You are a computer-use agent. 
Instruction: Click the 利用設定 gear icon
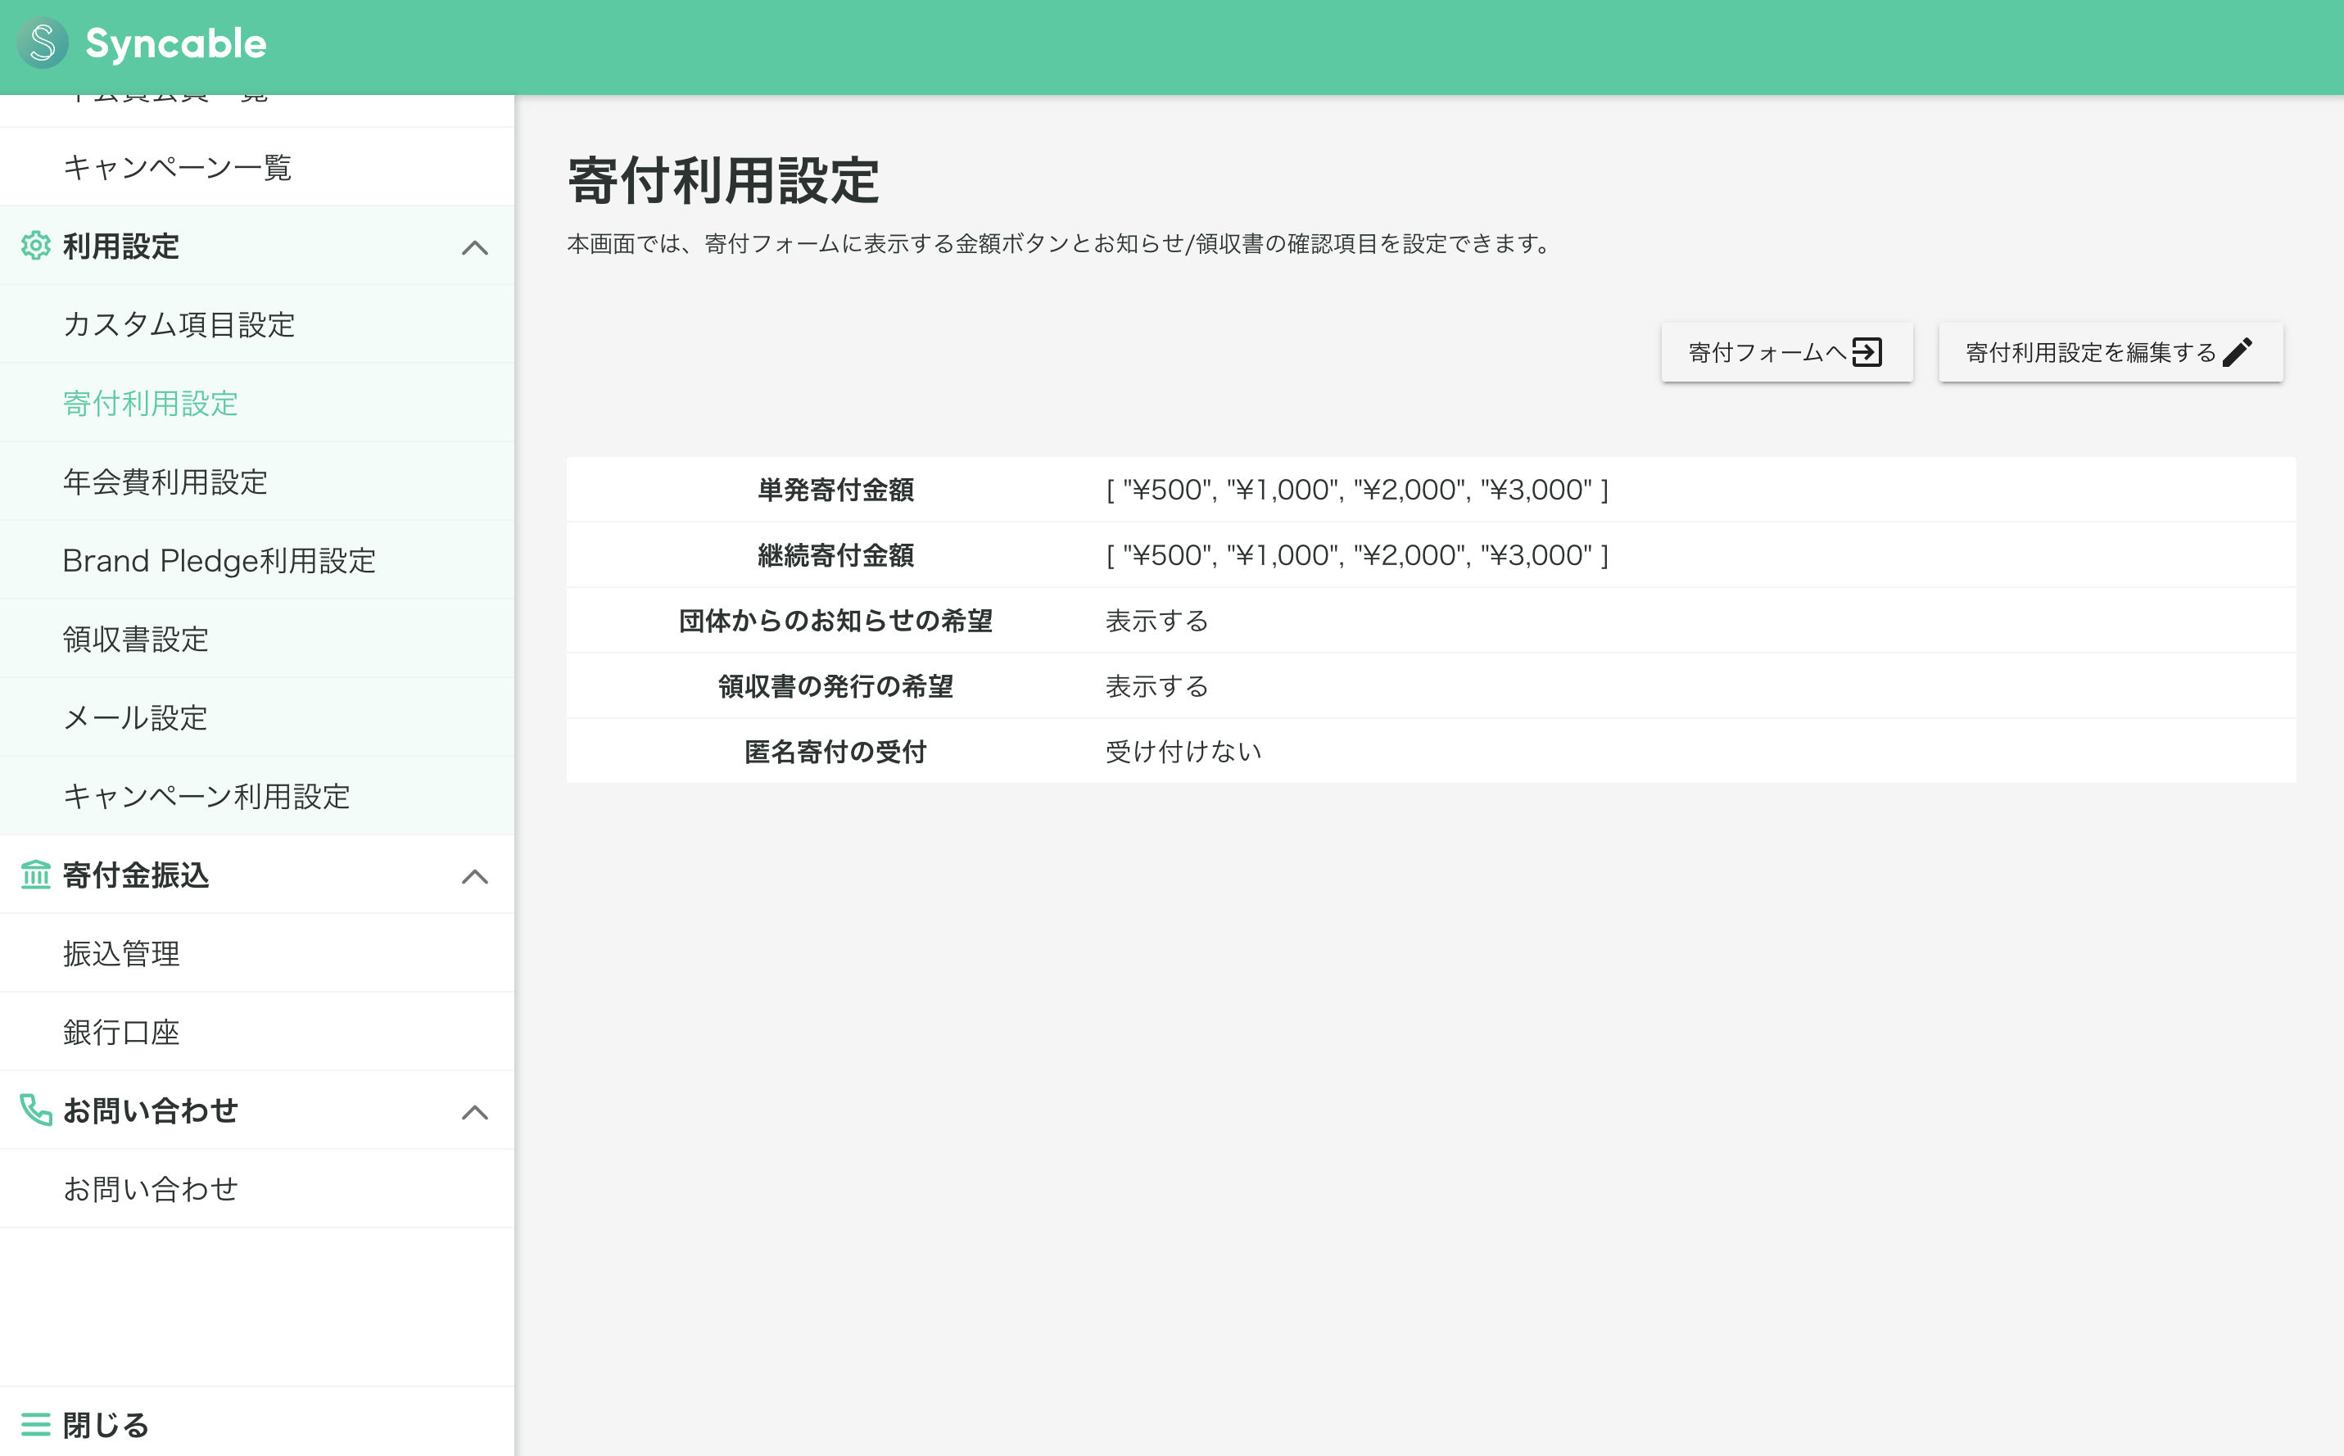coord(36,246)
